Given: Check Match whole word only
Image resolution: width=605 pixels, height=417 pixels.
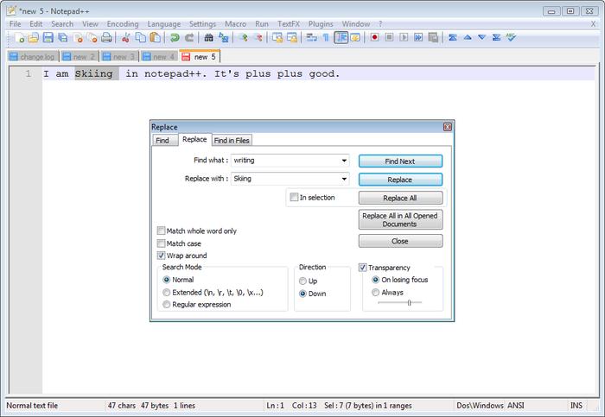Looking at the screenshot, I should (161, 231).
